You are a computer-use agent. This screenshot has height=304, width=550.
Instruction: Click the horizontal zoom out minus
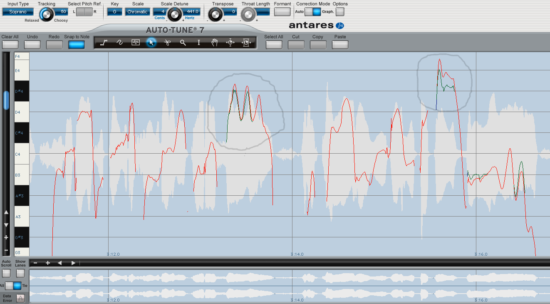[35, 263]
